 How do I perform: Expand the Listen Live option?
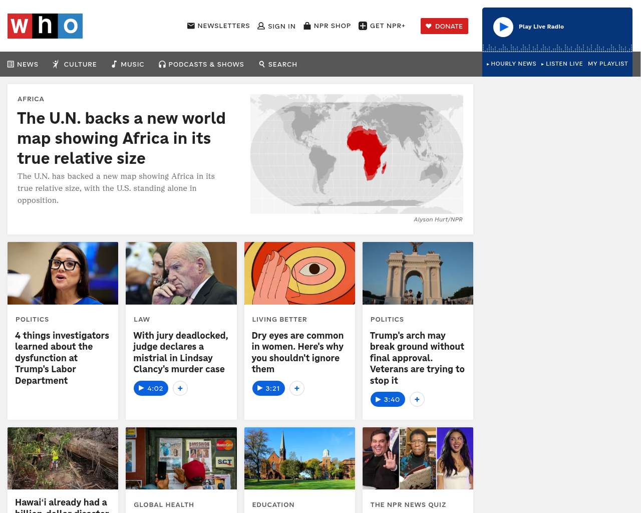click(562, 64)
